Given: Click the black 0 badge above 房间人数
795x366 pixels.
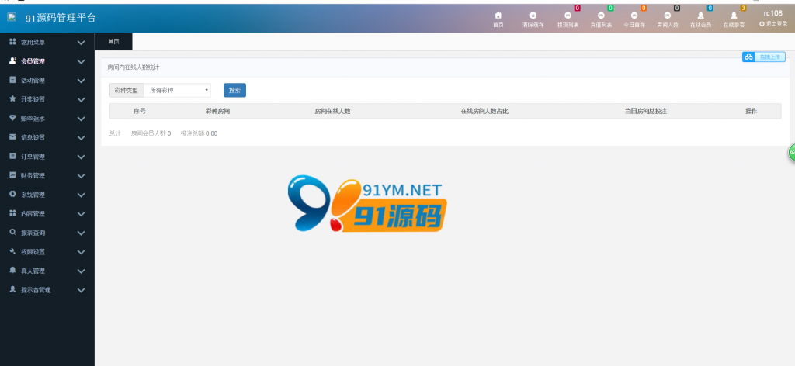Looking at the screenshot, I should click(677, 8).
